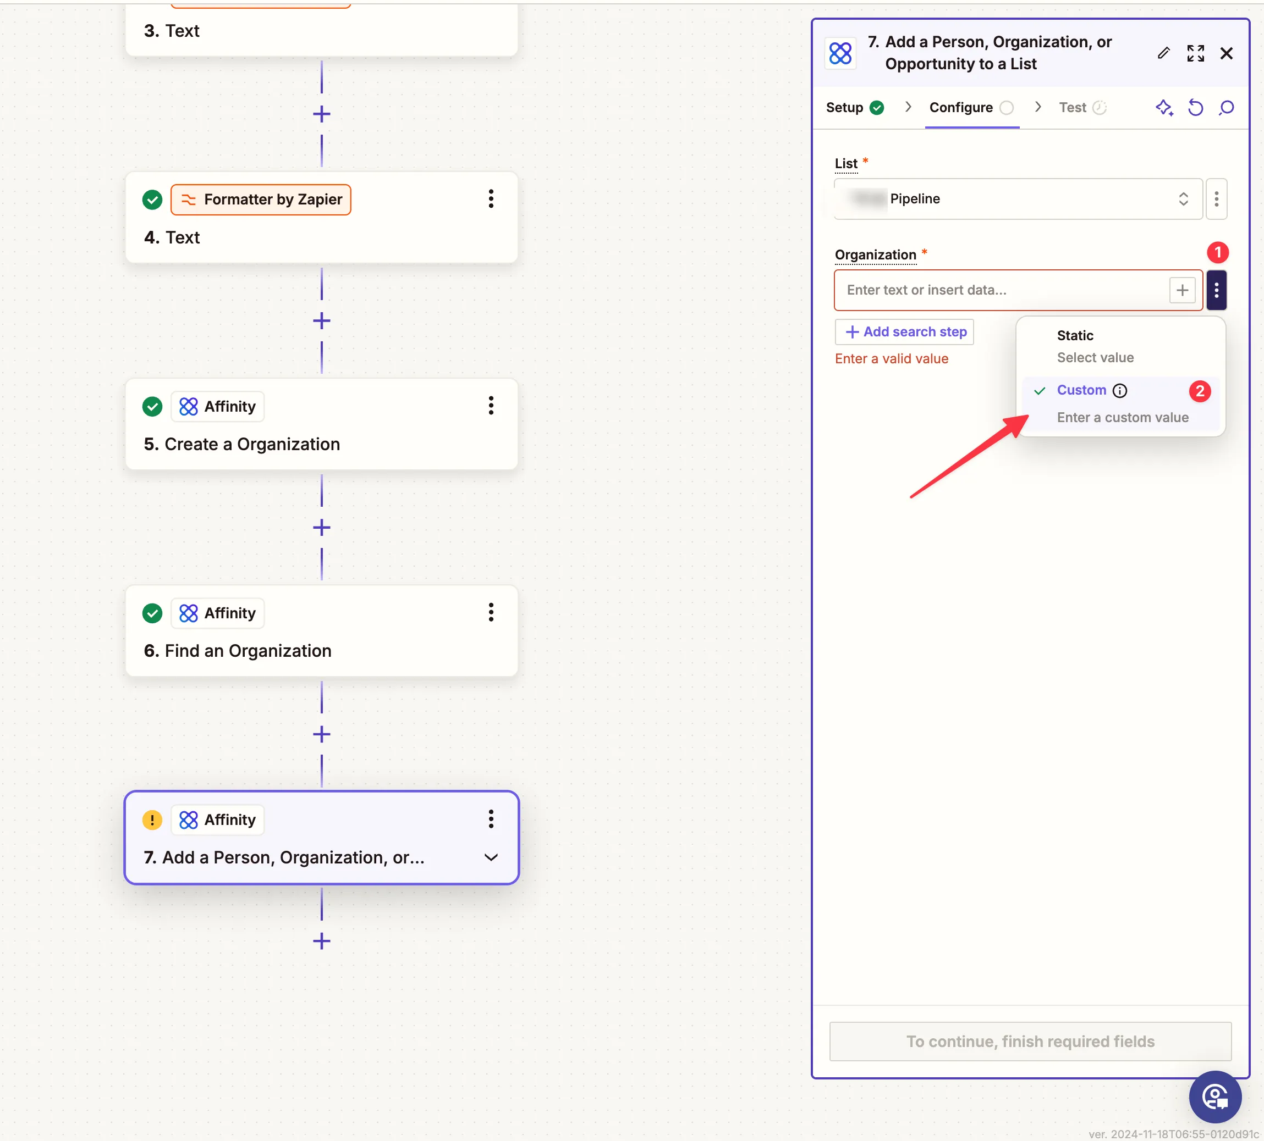Switch to the Setup tab

coord(855,108)
